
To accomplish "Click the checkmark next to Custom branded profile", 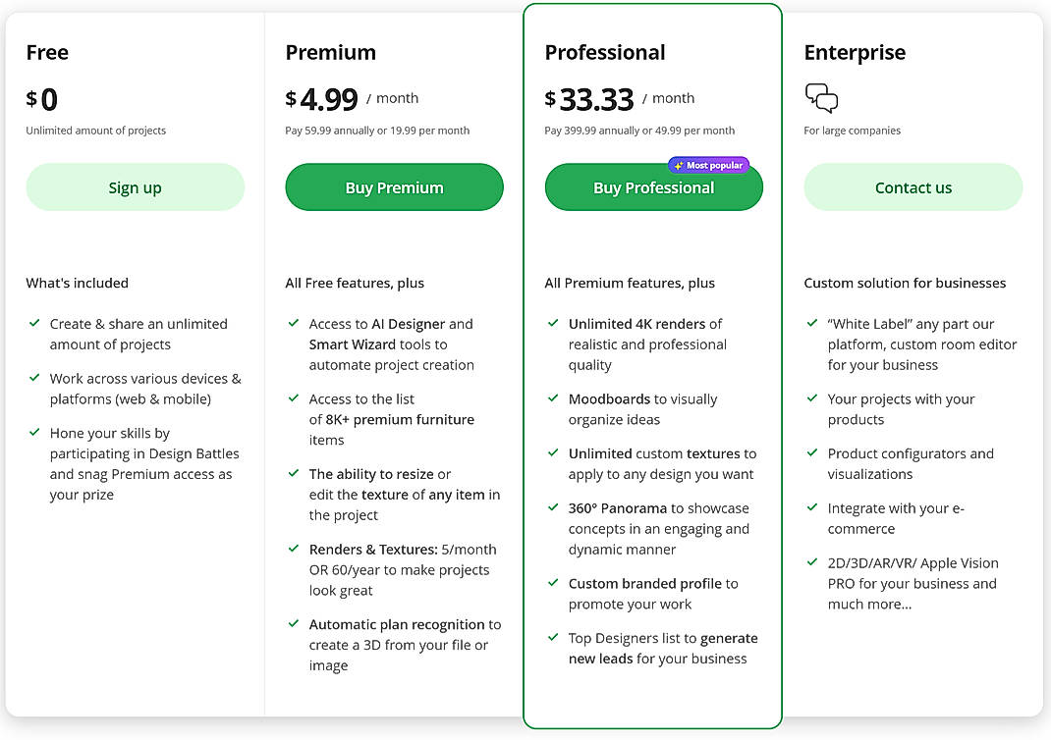I will coord(551,583).
